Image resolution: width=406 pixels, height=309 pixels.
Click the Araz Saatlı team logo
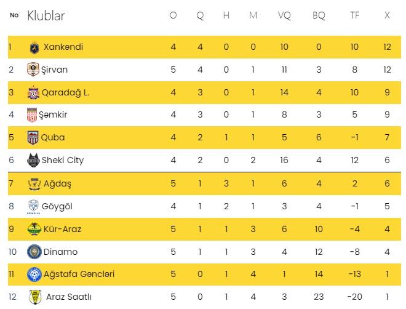tap(35, 297)
